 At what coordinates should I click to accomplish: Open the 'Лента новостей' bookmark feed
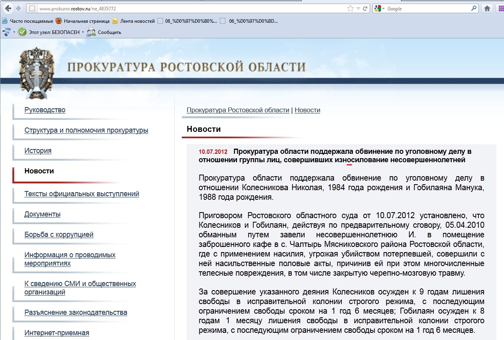point(134,21)
